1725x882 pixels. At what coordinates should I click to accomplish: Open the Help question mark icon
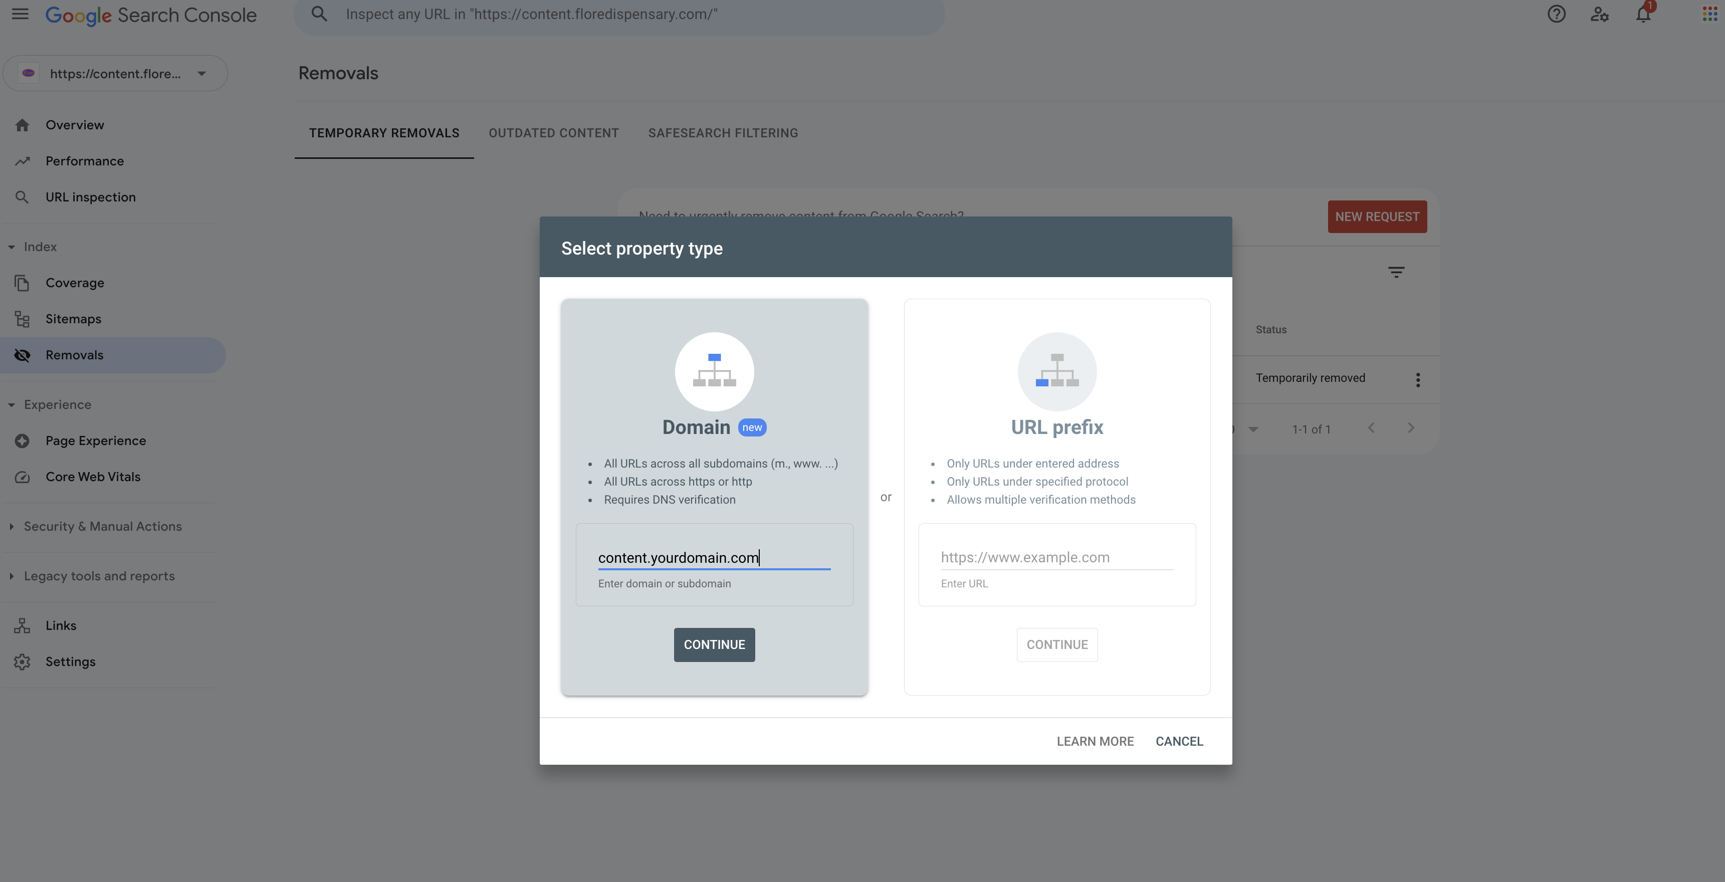click(1556, 14)
